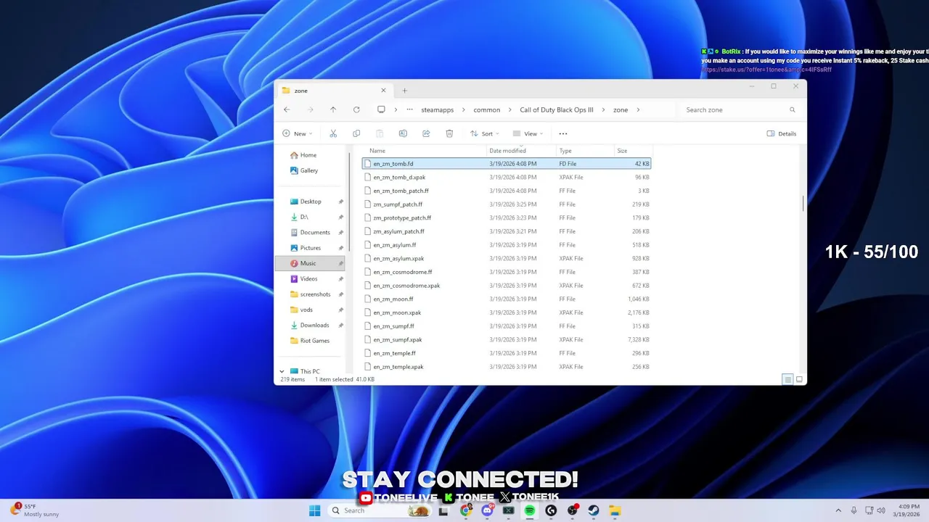Add a new Explorer tab
This screenshot has height=522, width=929.
click(x=405, y=91)
